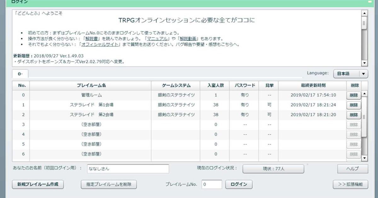The image size is (378, 198).
Task: Click 指定プレイルームを削除 button
Action: click(x=109, y=184)
